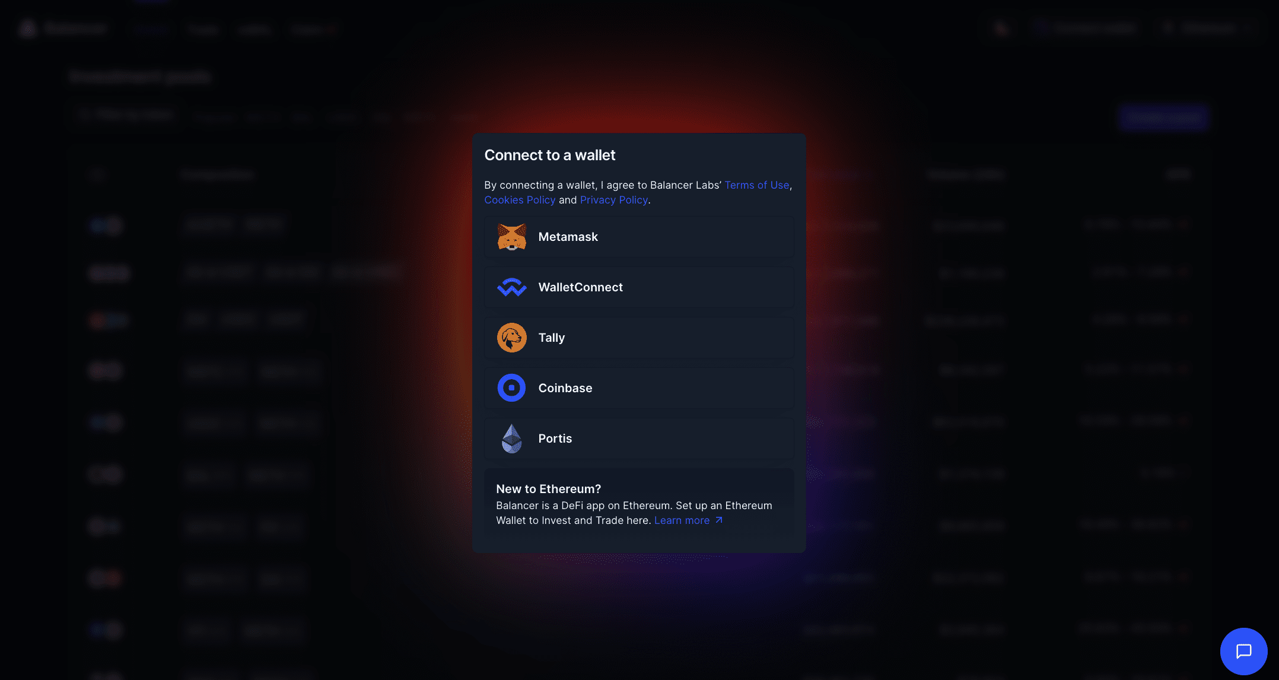
Task: Click the WalletConnect wave logo icon
Action: coord(511,287)
